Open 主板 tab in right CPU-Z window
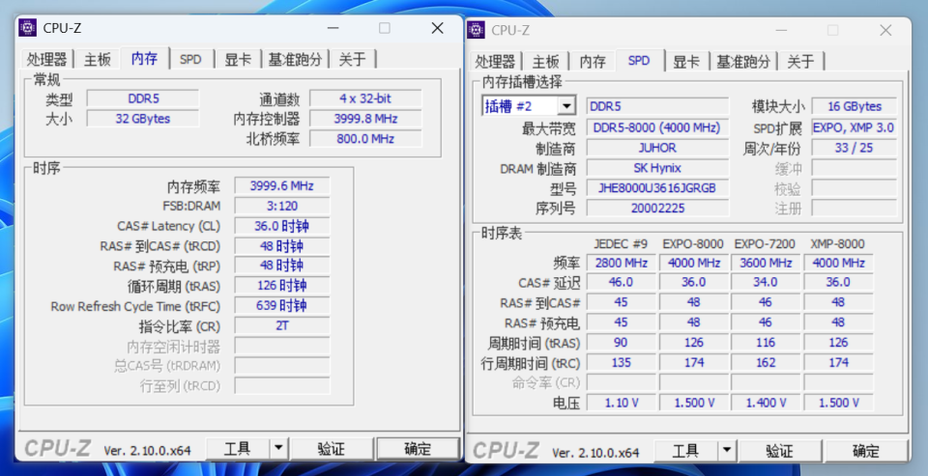Viewport: 928px width, 476px height. pyautogui.click(x=545, y=61)
